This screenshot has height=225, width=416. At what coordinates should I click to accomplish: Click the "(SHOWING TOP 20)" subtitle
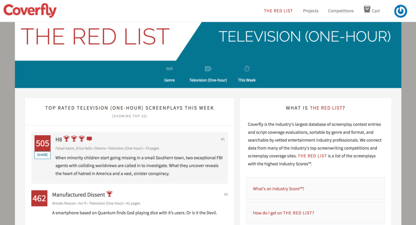130,116
